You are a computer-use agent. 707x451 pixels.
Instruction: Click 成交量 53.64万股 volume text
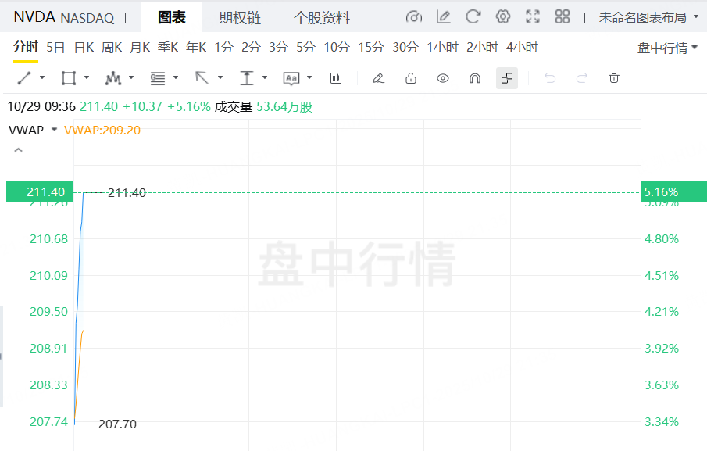[x=263, y=107]
